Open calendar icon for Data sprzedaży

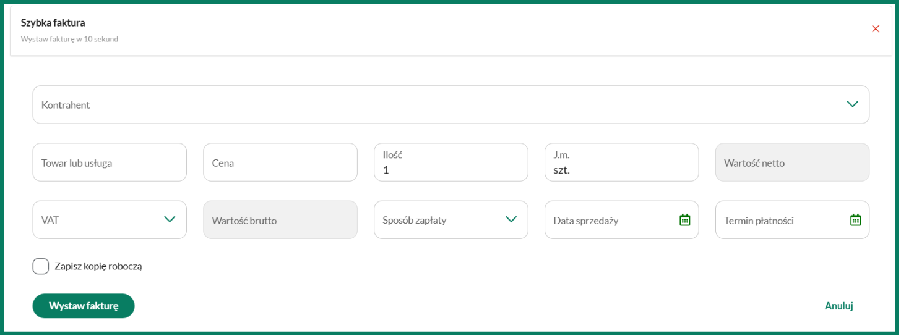pyautogui.click(x=684, y=219)
